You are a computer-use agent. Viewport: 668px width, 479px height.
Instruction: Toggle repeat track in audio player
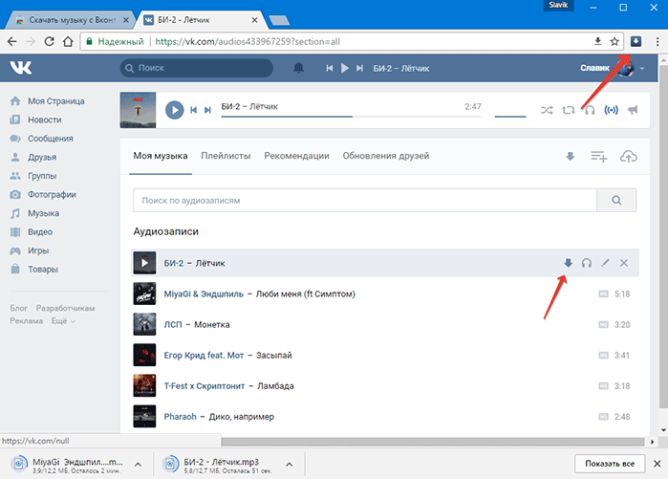pyautogui.click(x=569, y=110)
